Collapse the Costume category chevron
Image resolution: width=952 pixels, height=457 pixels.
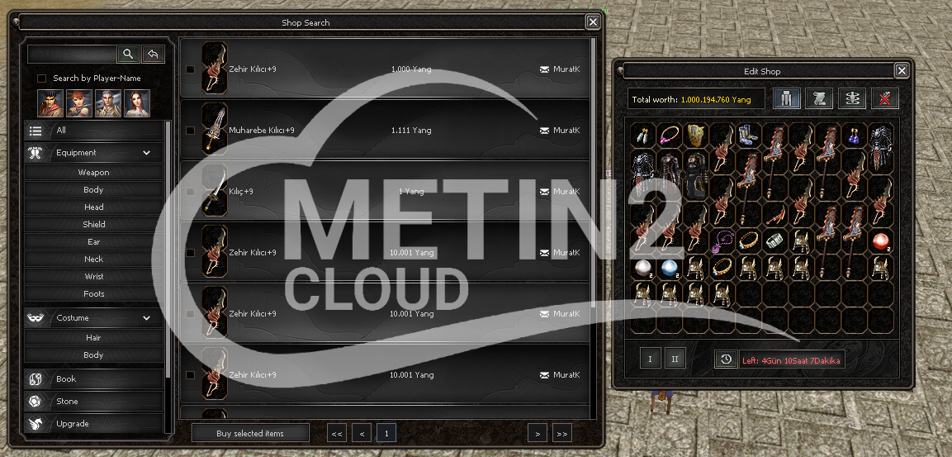tap(147, 318)
